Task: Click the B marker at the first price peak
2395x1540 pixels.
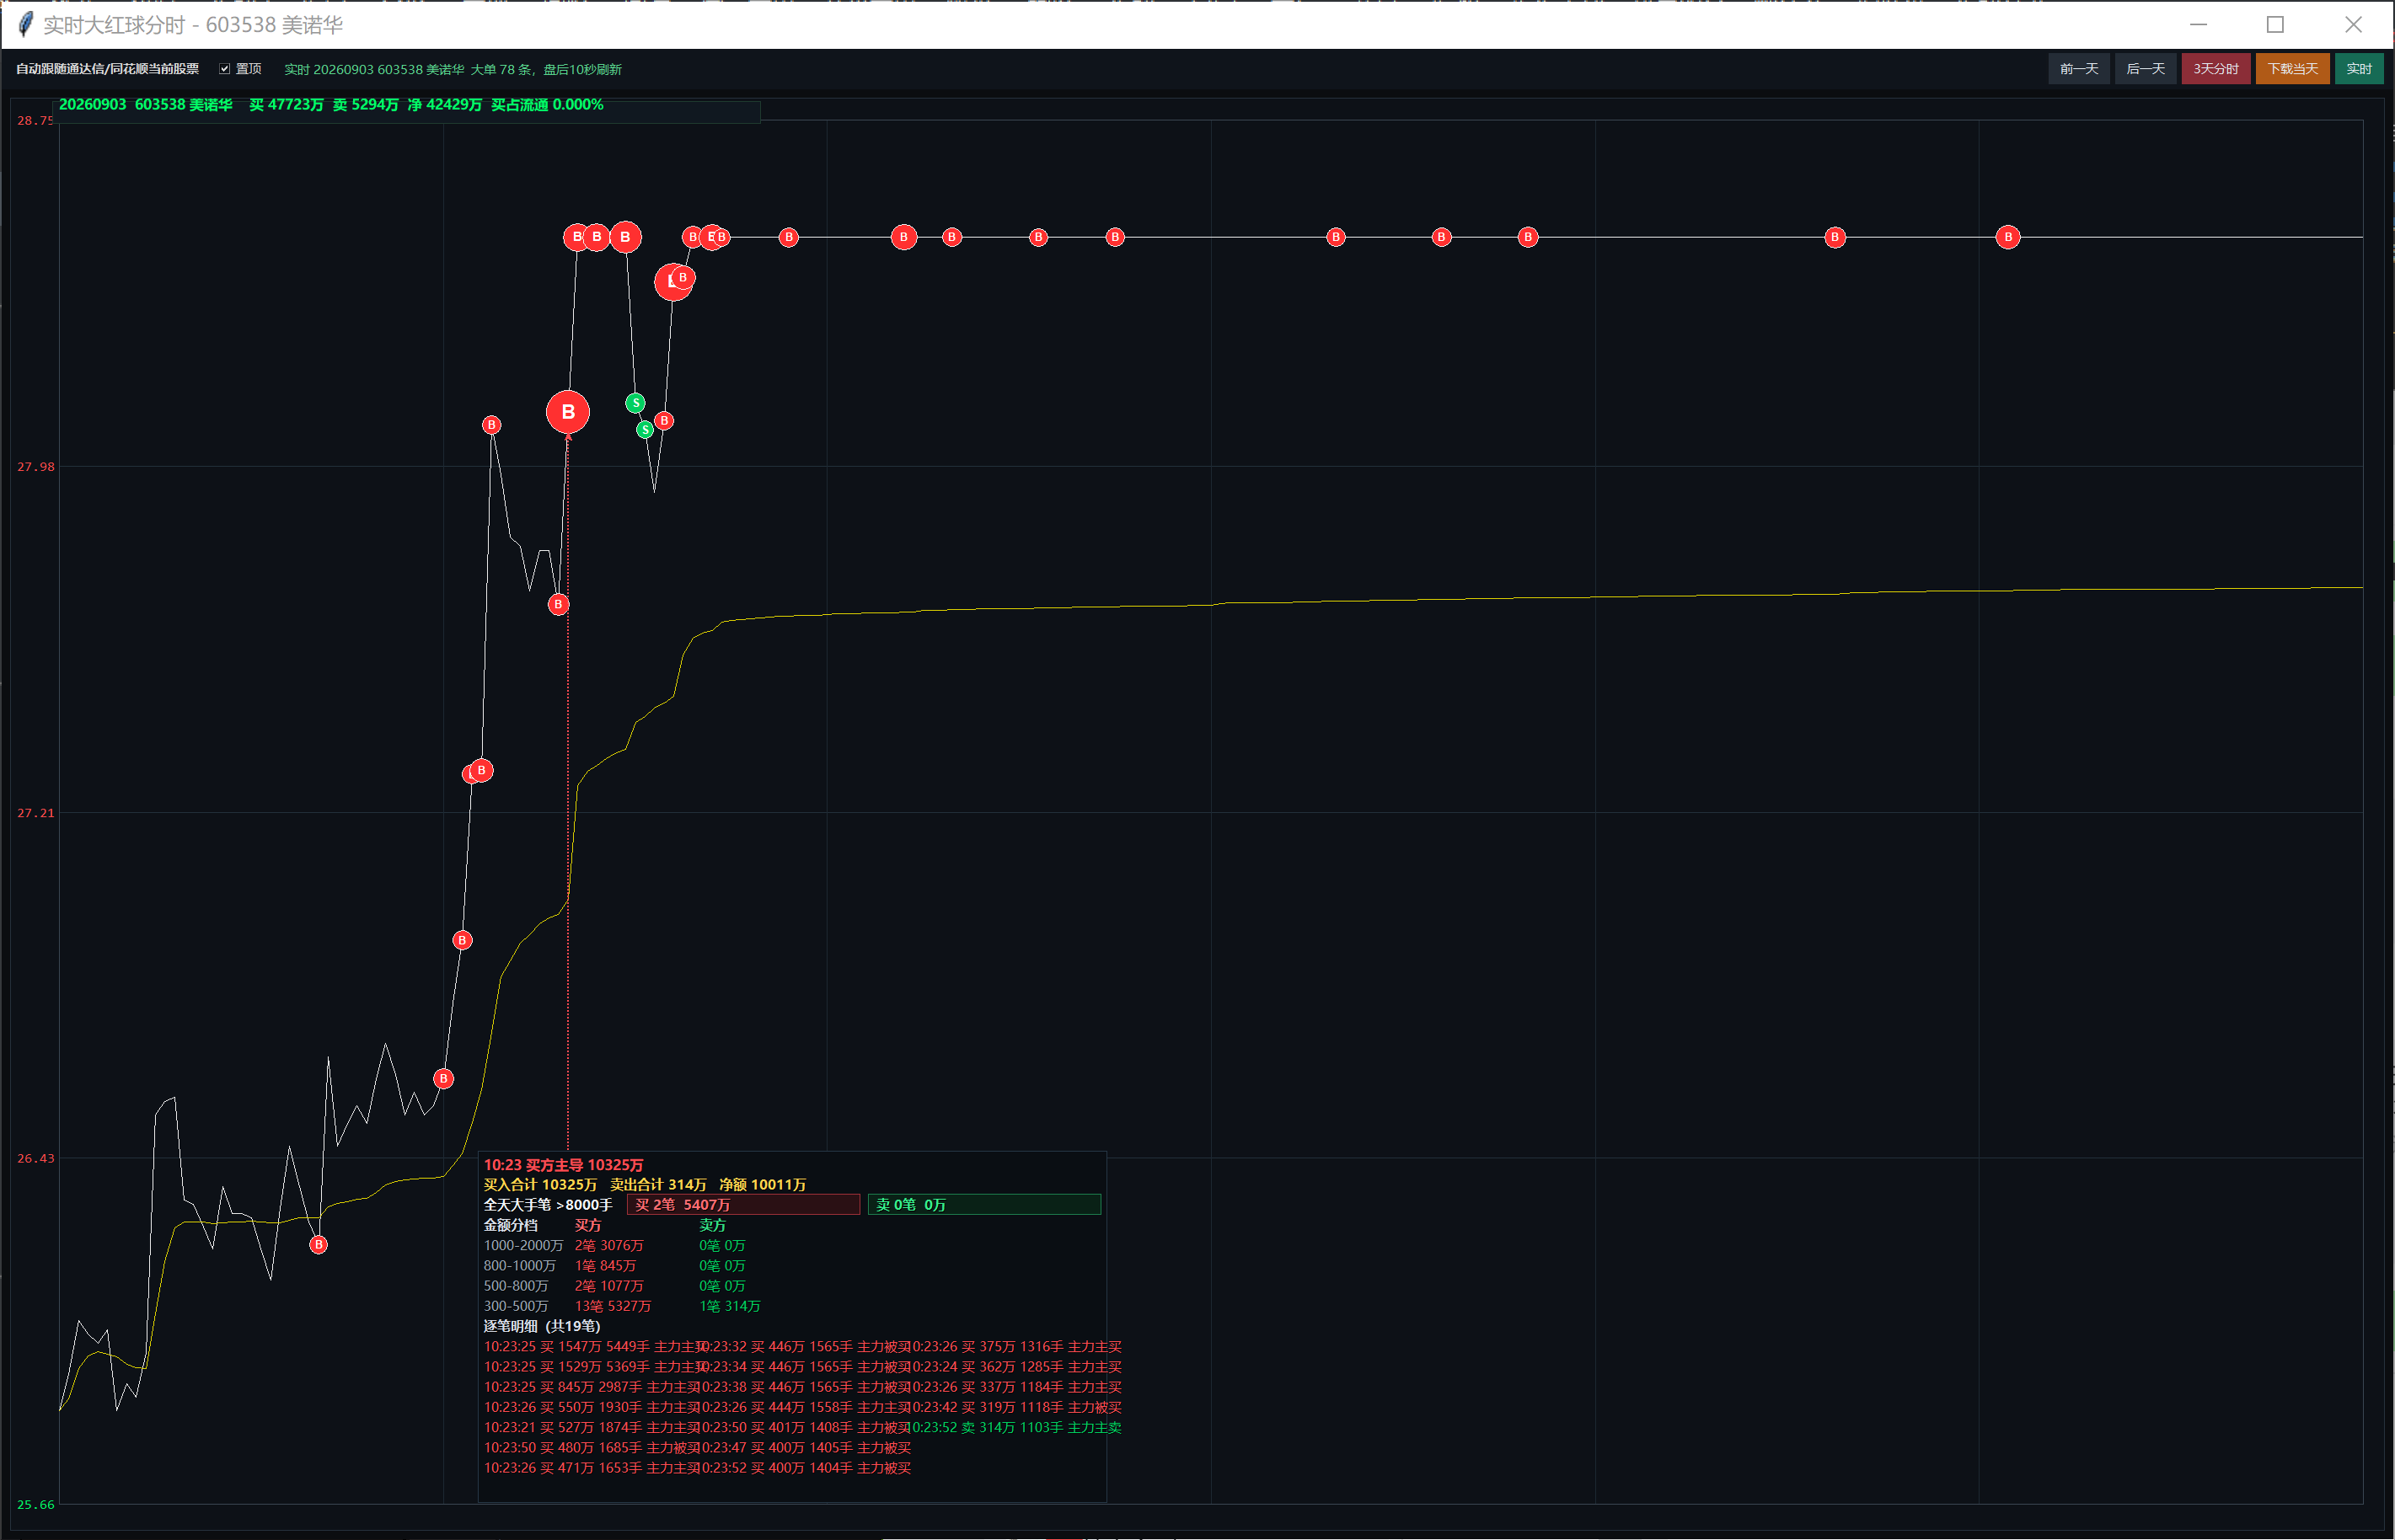Action: 491,425
